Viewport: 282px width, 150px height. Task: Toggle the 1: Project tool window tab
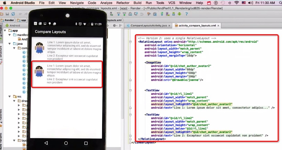[1, 32]
